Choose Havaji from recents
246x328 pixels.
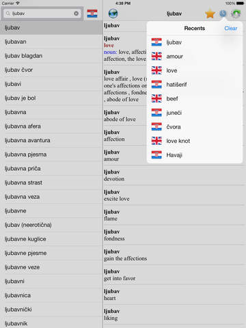[x=195, y=155]
